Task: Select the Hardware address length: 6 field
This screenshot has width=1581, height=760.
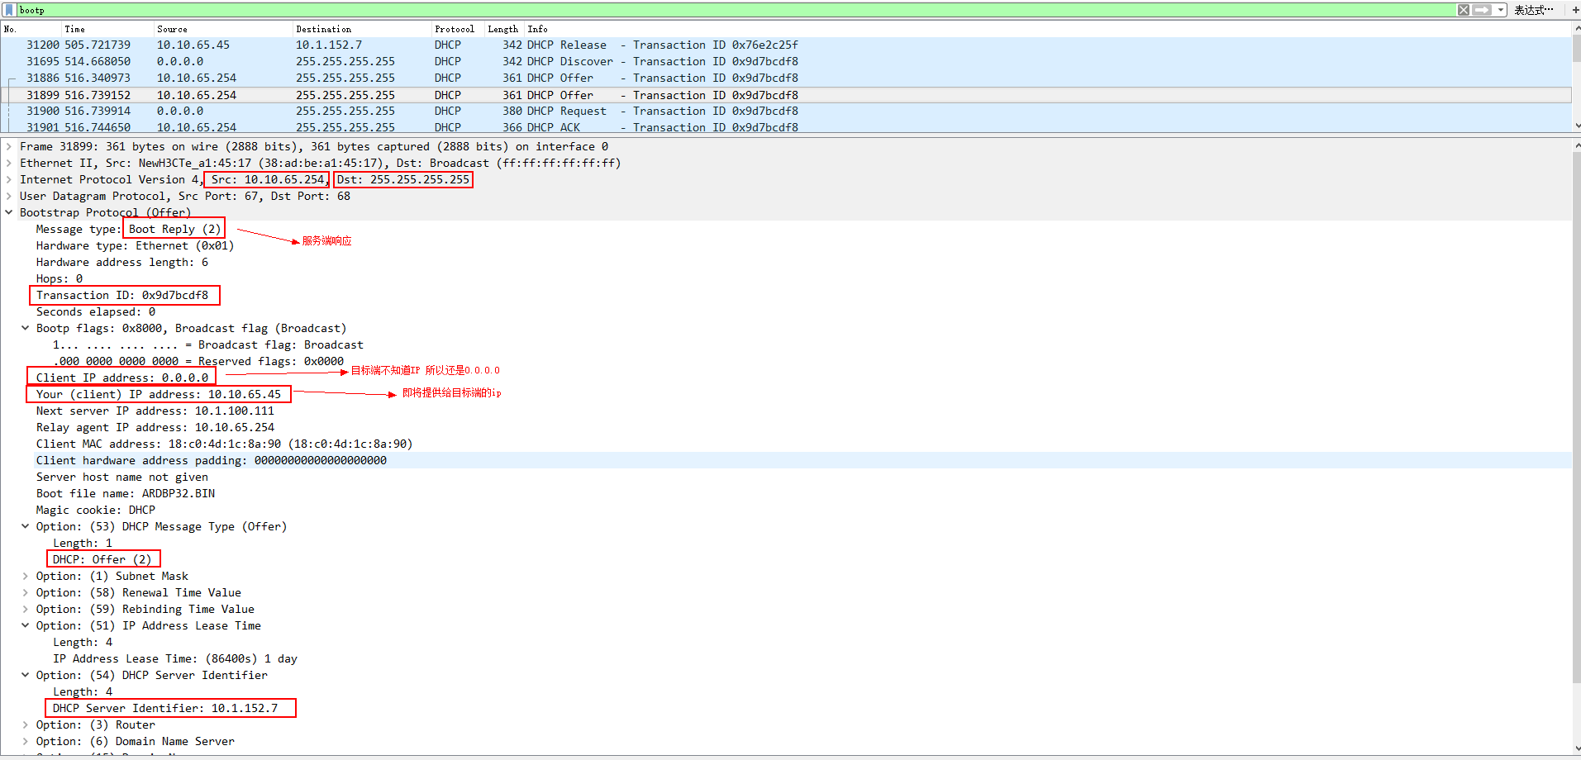Action: click(122, 263)
